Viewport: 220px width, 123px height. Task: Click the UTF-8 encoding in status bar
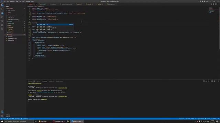[192, 119]
